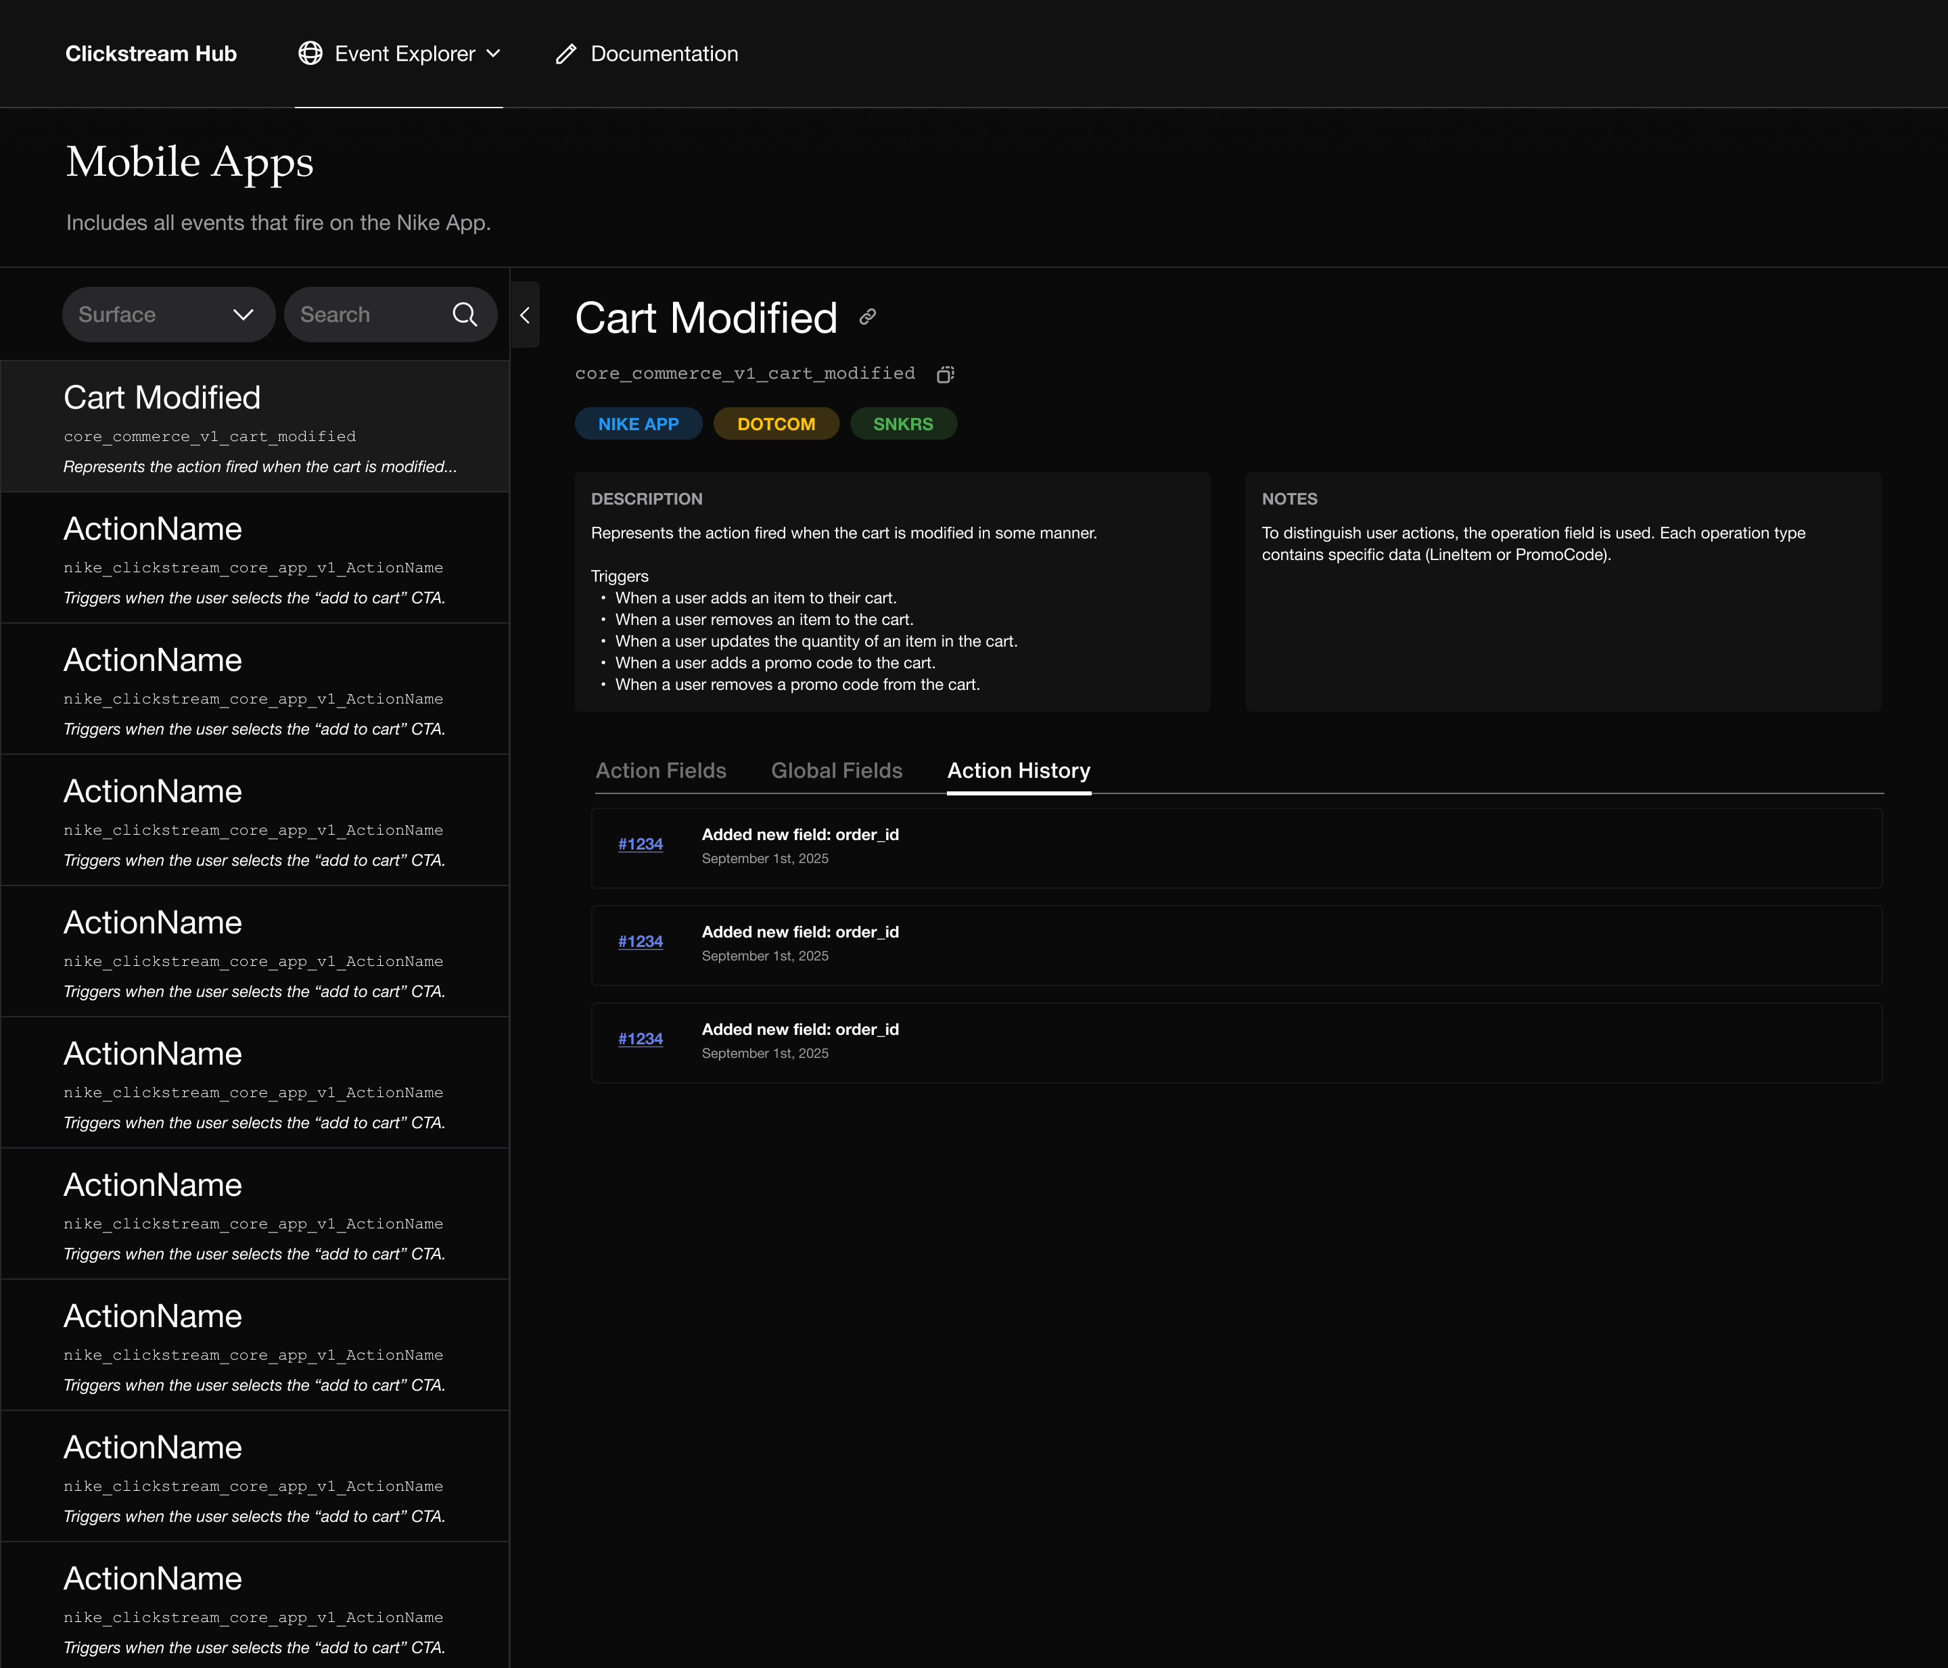
Task: Click the globe icon in top navigation
Action: 310,53
